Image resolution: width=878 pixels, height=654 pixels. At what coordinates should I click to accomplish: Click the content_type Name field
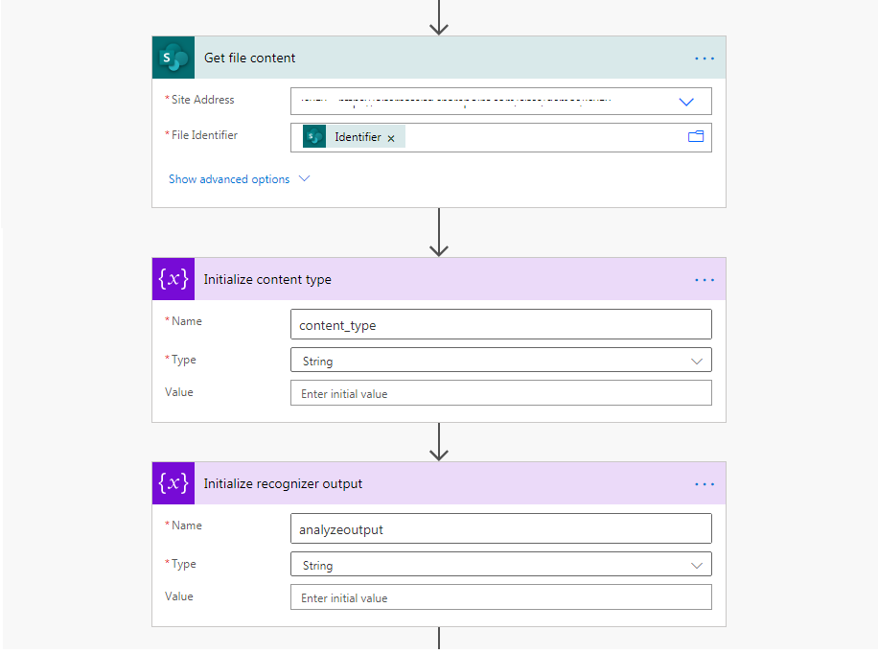(x=501, y=324)
